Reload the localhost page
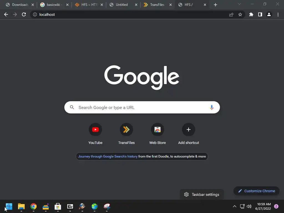Viewport: 284px width, 213px height. [24, 14]
